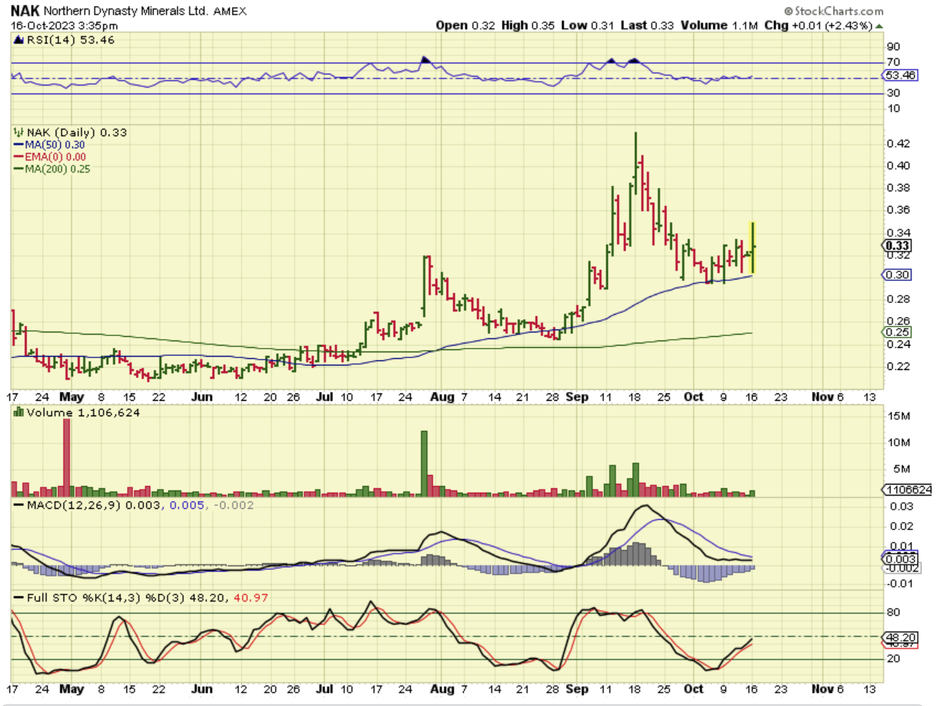Click the Open 0.32 value
Viewport: 936px width, 706px height.
click(465, 25)
